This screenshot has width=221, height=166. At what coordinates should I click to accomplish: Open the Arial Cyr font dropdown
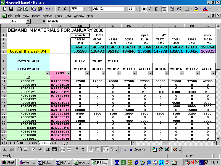[x=125, y=9]
